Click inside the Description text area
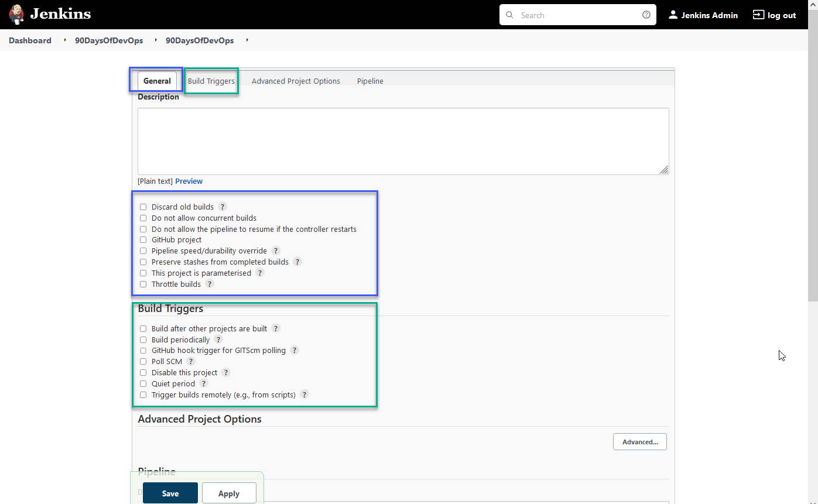This screenshot has width=818, height=504. coord(403,141)
